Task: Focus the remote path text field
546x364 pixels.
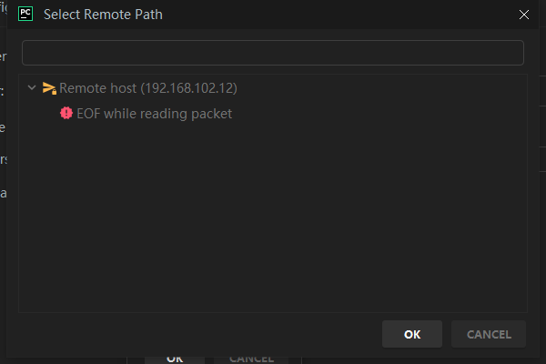Action: click(x=272, y=53)
